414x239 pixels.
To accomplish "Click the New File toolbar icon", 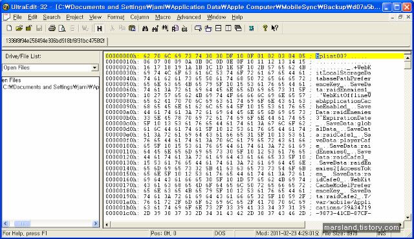I will click(x=9, y=28).
